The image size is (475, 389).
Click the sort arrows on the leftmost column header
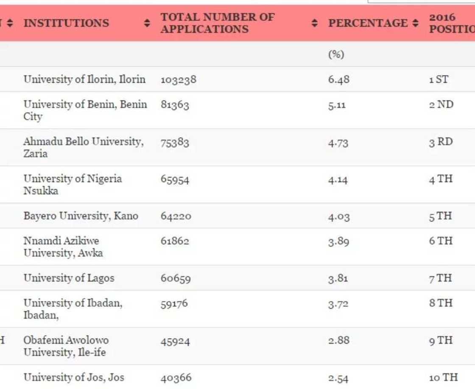9,23
